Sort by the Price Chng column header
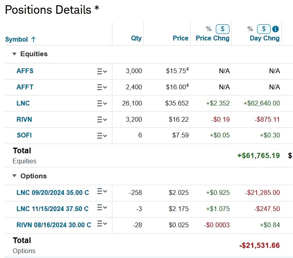Image resolution: width=293 pixels, height=258 pixels. 213,38
